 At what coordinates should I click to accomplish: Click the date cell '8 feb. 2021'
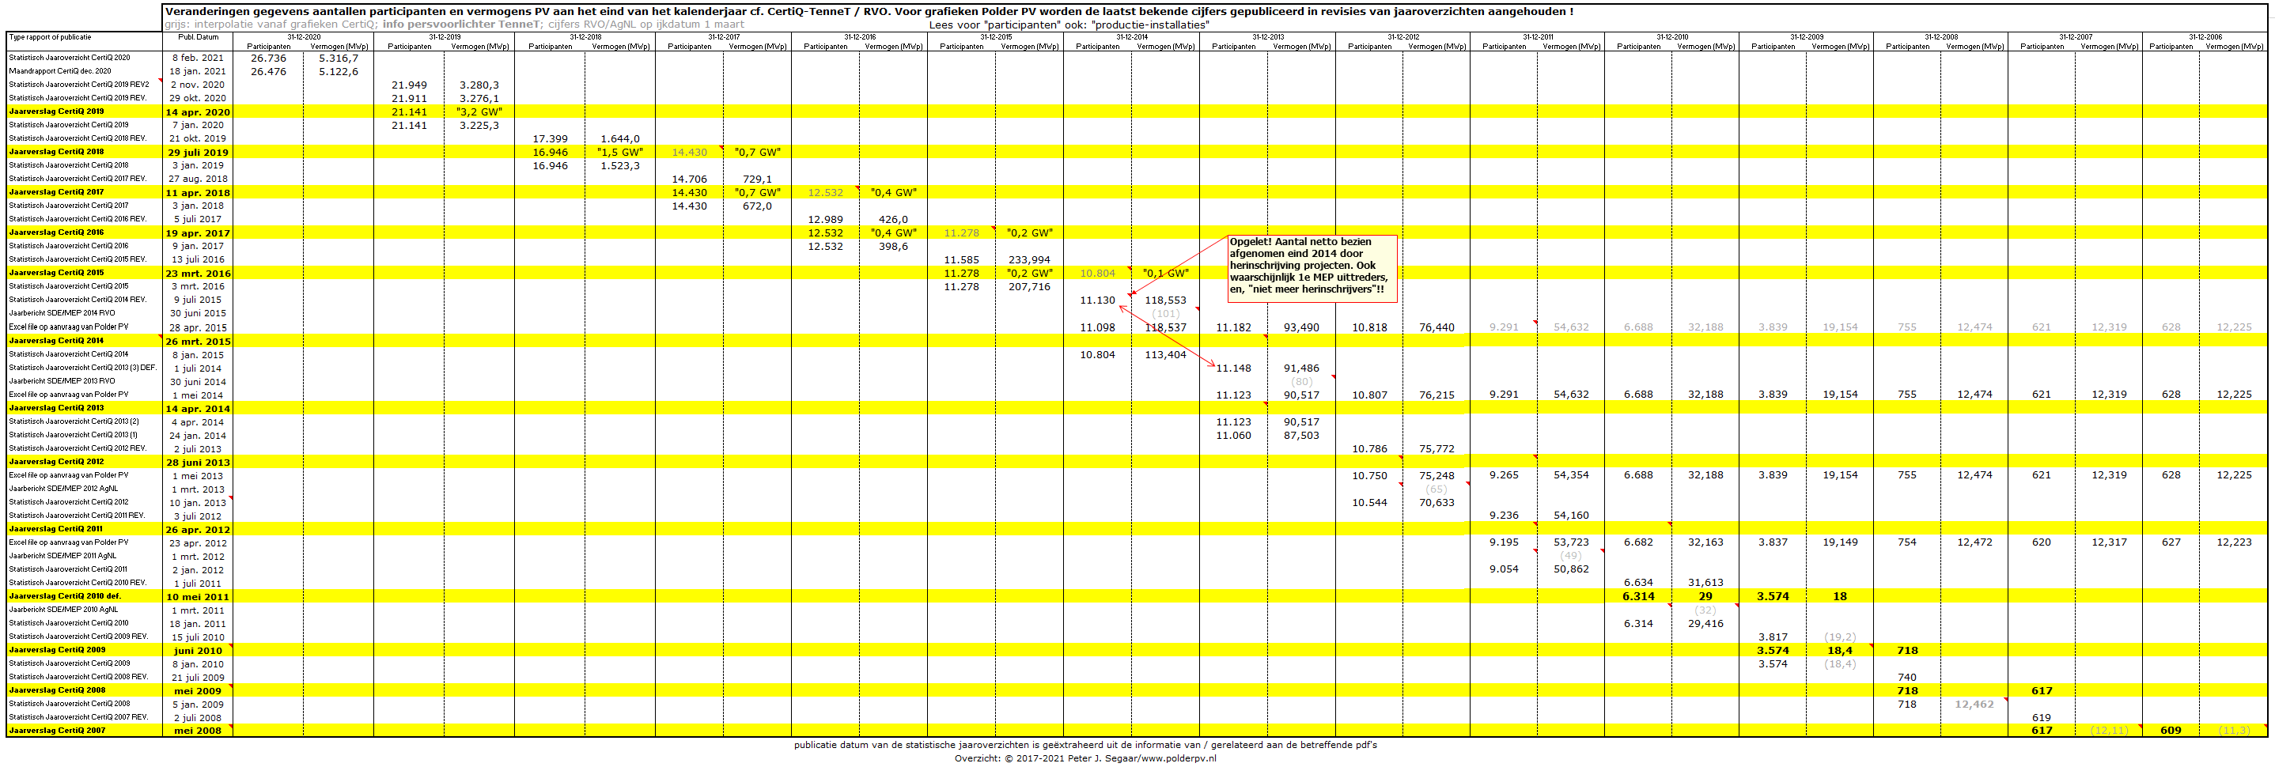[198, 59]
